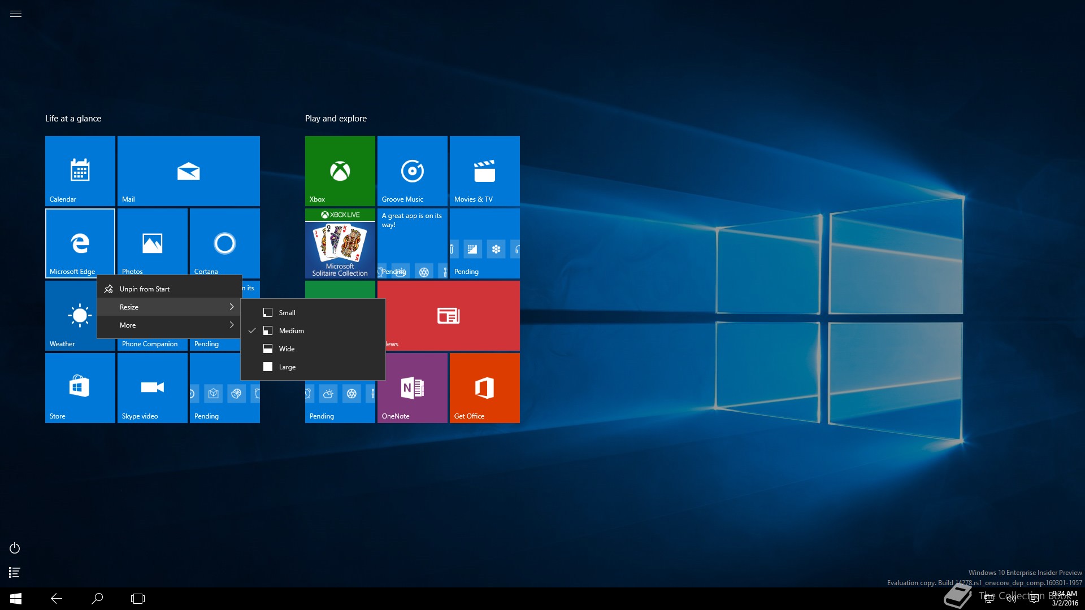This screenshot has width=1085, height=610.
Task: Click the Power button icon
Action: click(15, 548)
